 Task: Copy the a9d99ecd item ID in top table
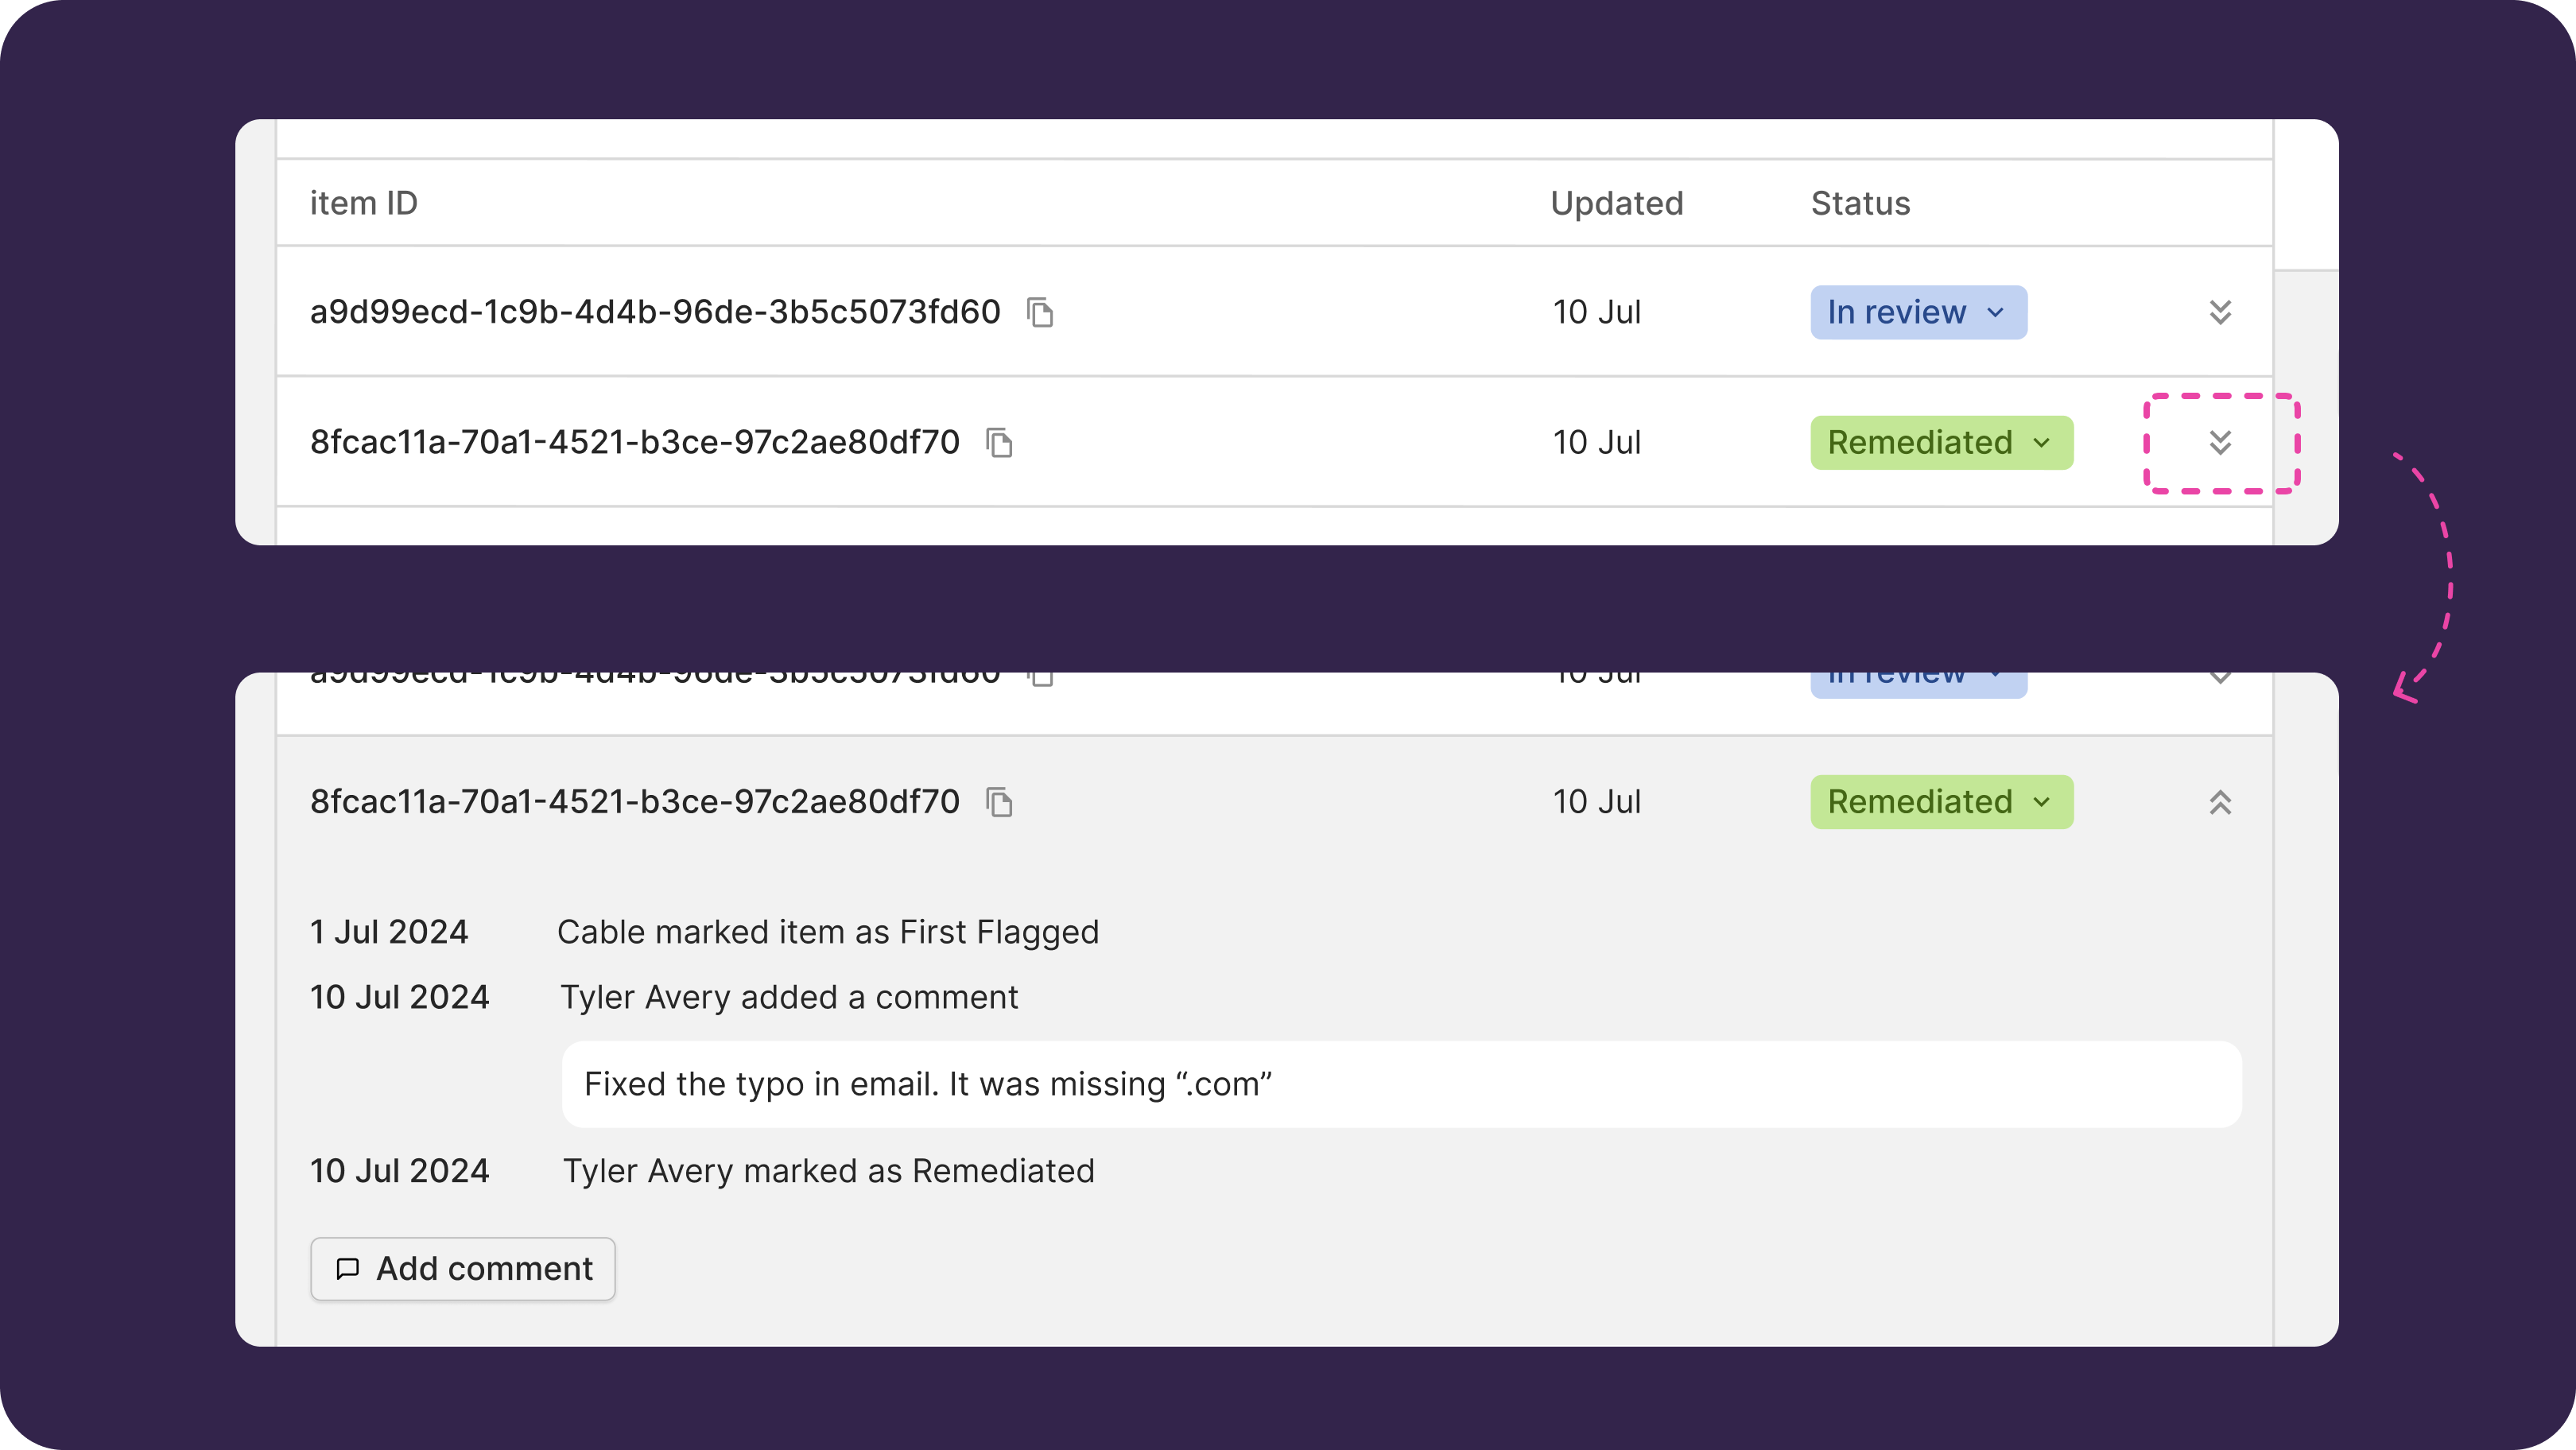[x=1040, y=312]
